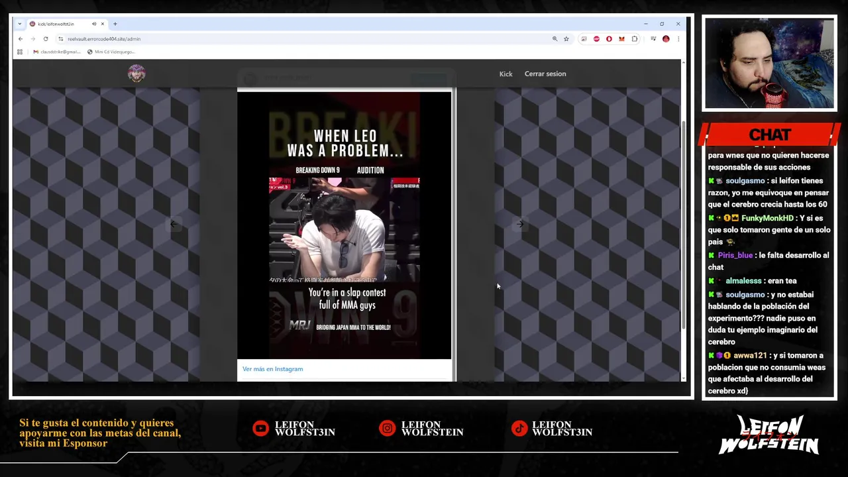Go back with the browser back arrow

(x=21, y=39)
